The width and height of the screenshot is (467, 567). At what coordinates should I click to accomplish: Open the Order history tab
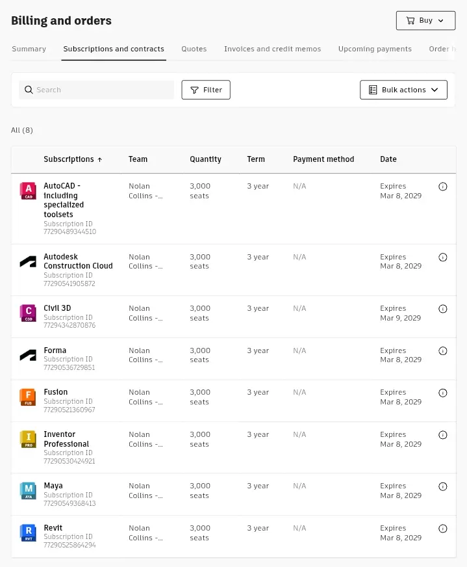(442, 49)
